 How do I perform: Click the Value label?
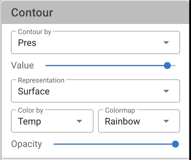(23, 65)
